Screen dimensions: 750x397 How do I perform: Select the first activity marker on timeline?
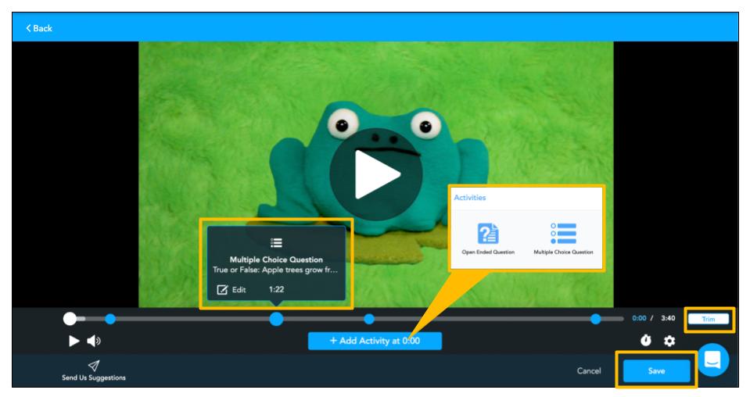(110, 319)
